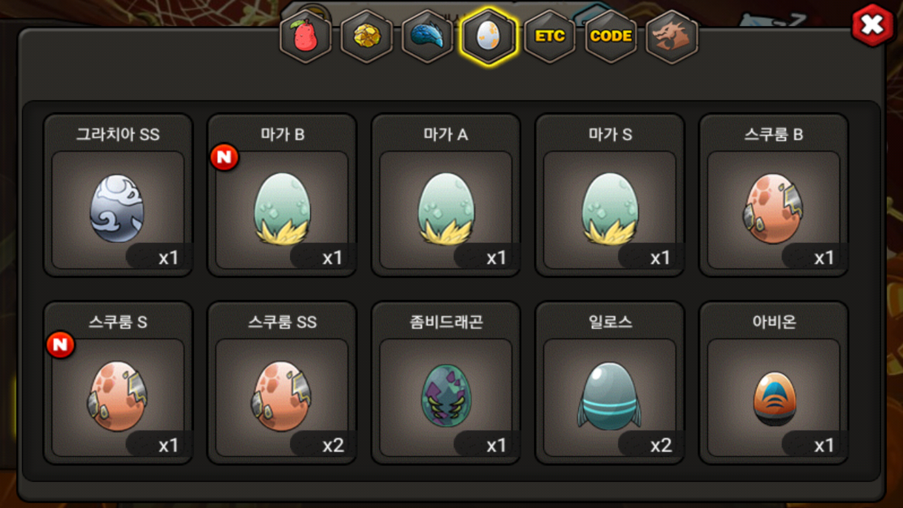This screenshot has height=508, width=903.
Task: Select the 스쿠룸 SS egg
Action: [282, 383]
